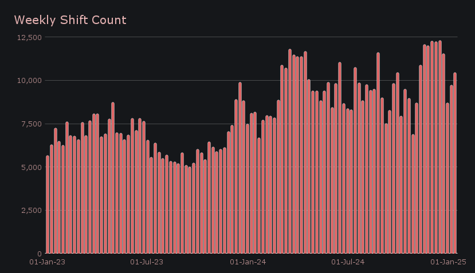Click the 10,000 y-axis tick label
The width and height of the screenshot is (475, 273).
click(28, 80)
